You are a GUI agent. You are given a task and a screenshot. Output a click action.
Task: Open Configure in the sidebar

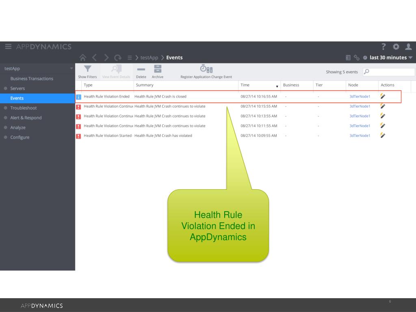tap(20, 137)
